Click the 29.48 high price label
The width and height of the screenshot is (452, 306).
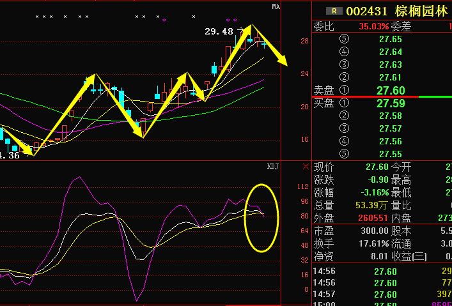pyautogui.click(x=219, y=31)
